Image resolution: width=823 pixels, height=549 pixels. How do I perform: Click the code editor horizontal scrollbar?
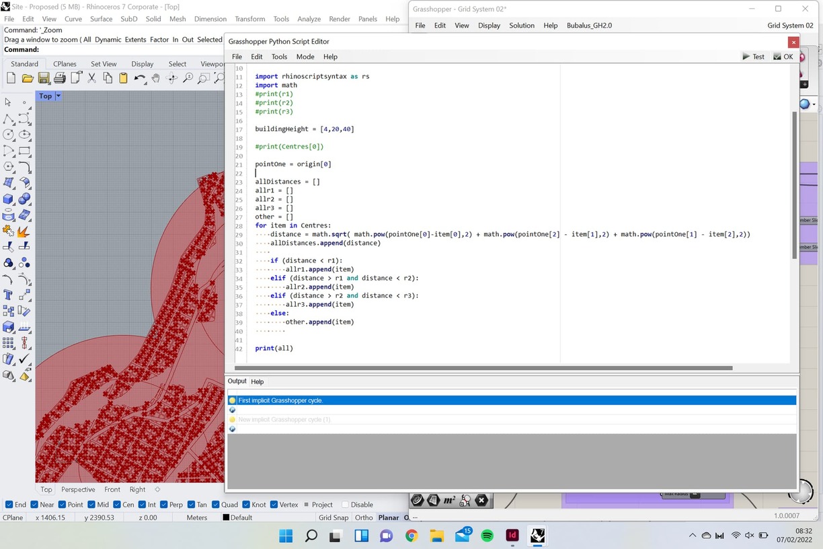pyautogui.click(x=483, y=368)
